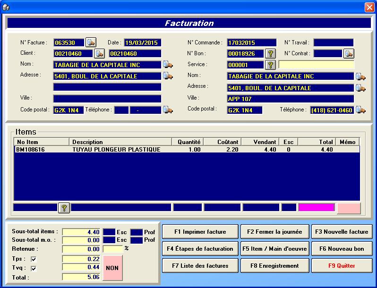Click the magenta field below the Total column

coord(317,208)
